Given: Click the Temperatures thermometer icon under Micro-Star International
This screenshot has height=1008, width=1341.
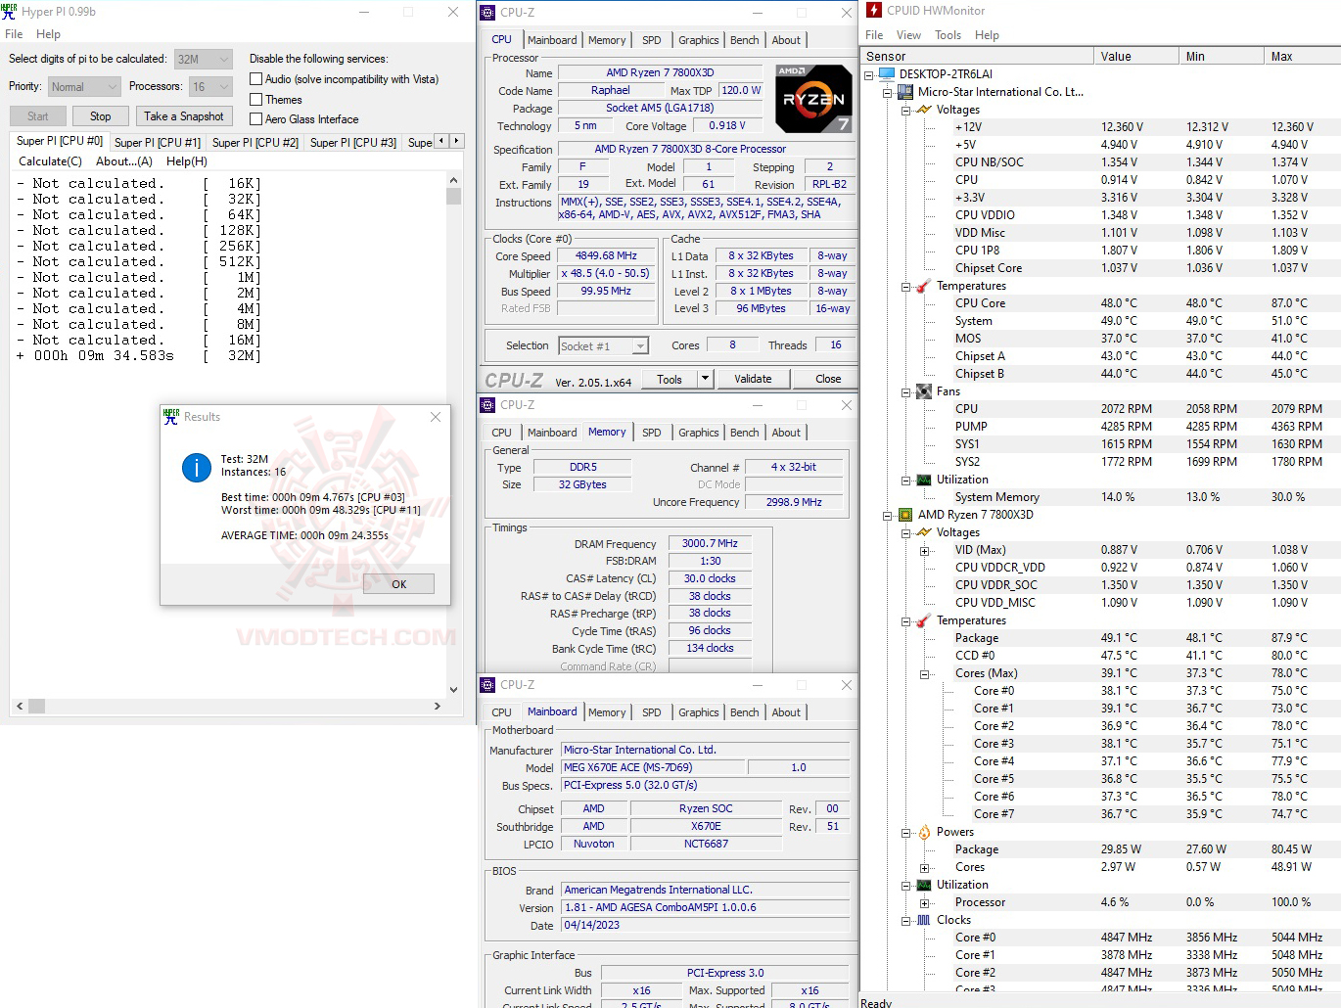Looking at the screenshot, I should [924, 286].
